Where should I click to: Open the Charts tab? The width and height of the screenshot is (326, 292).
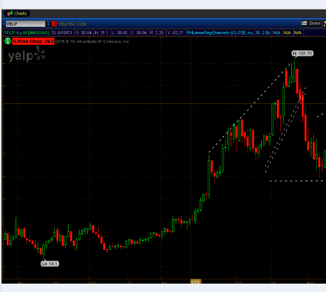[x=17, y=14]
